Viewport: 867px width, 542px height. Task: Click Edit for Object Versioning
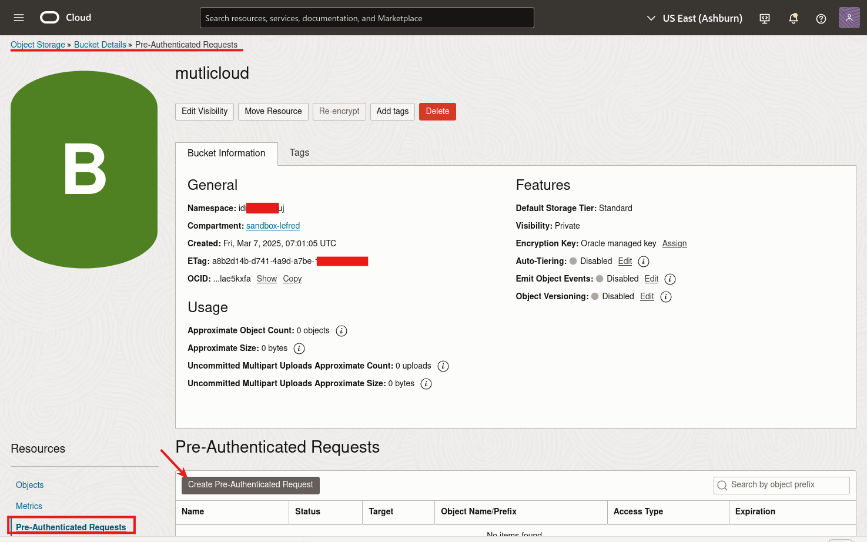point(647,296)
